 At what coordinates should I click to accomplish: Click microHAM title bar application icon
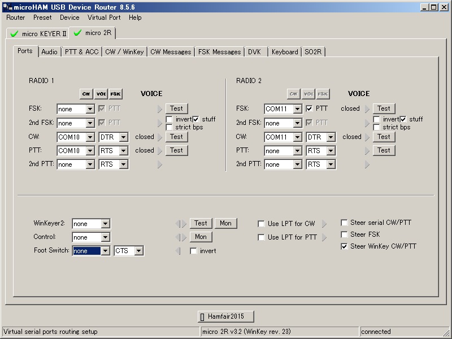click(7, 7)
